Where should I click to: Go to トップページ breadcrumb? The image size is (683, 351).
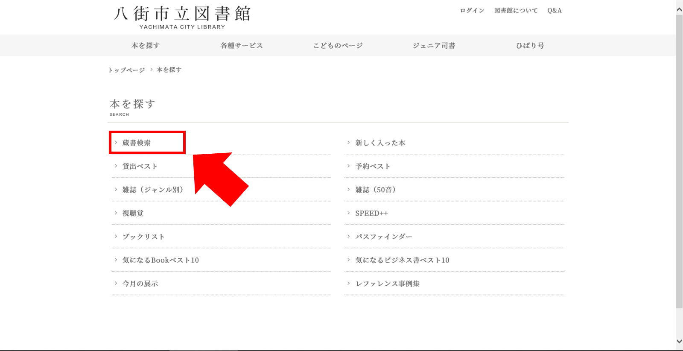(126, 70)
